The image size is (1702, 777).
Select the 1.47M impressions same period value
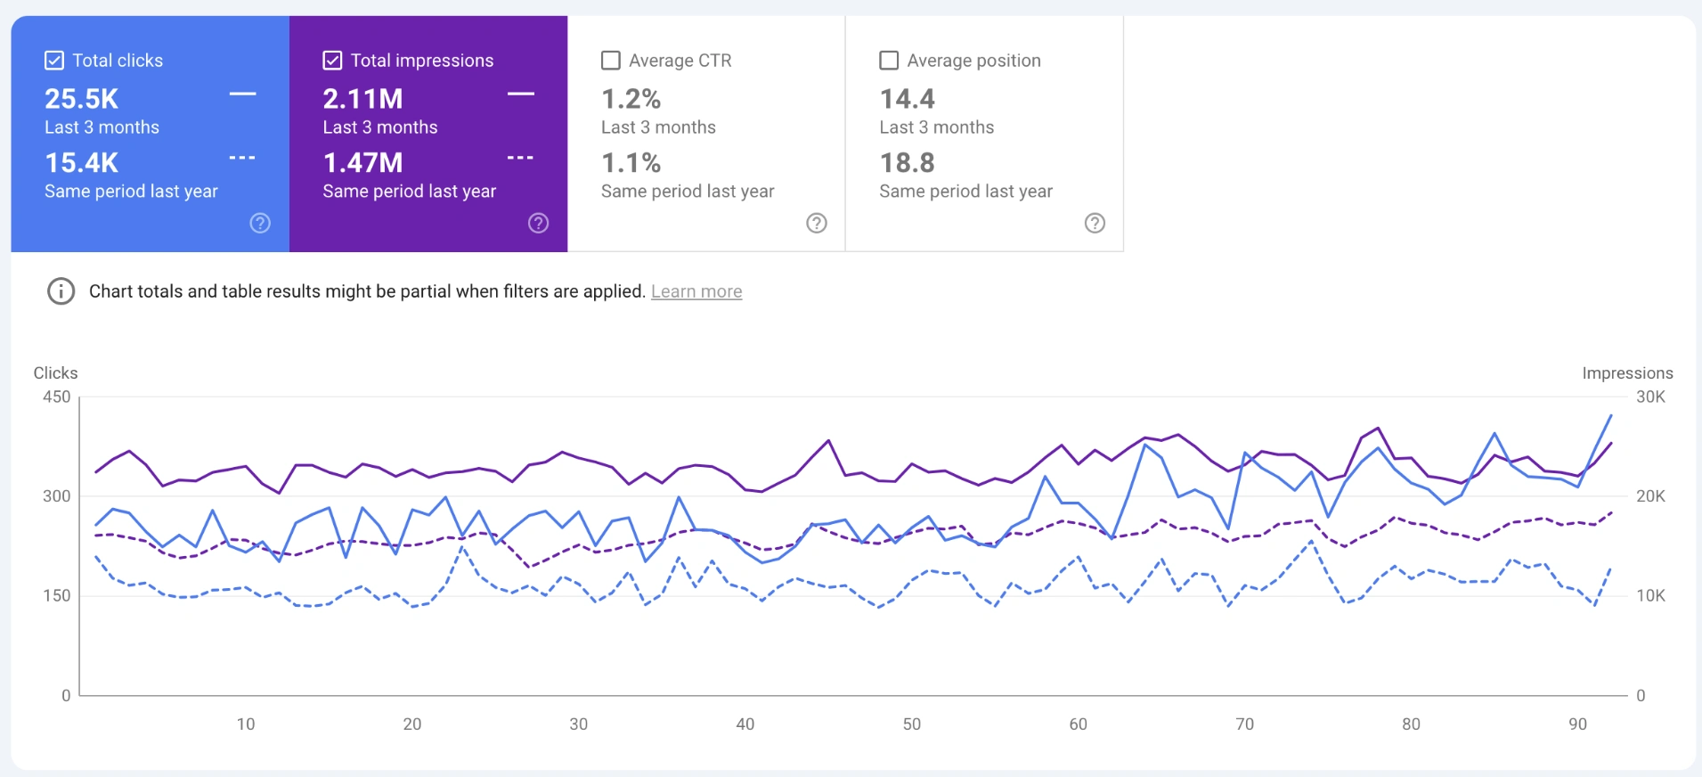coord(362,163)
